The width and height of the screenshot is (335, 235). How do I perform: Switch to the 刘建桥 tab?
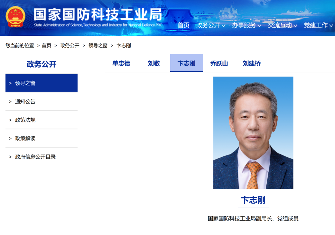tap(252, 63)
